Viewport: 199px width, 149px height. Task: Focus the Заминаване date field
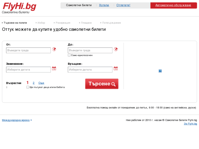click(28, 70)
